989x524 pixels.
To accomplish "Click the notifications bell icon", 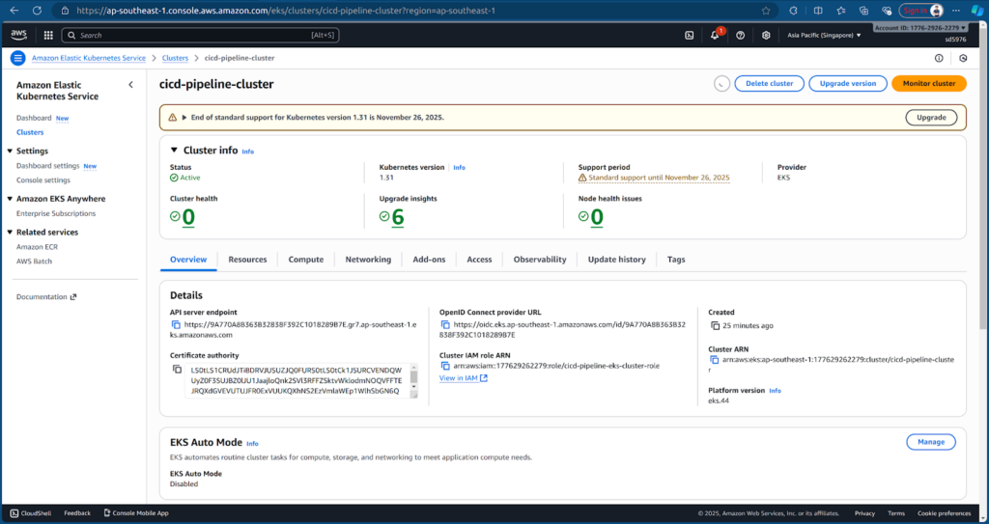I will point(715,35).
